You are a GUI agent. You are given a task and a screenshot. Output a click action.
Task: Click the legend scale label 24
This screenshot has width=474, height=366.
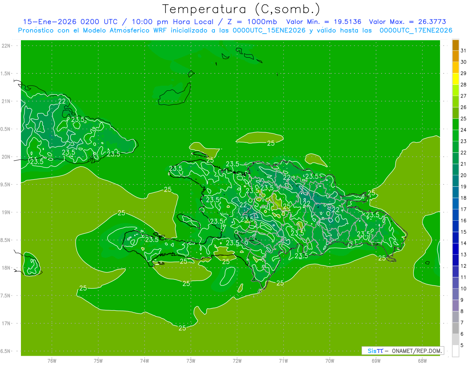click(x=464, y=130)
